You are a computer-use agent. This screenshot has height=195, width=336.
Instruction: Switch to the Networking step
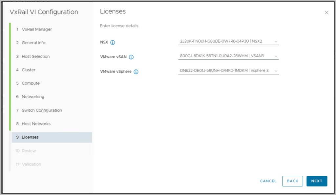tap(33, 97)
